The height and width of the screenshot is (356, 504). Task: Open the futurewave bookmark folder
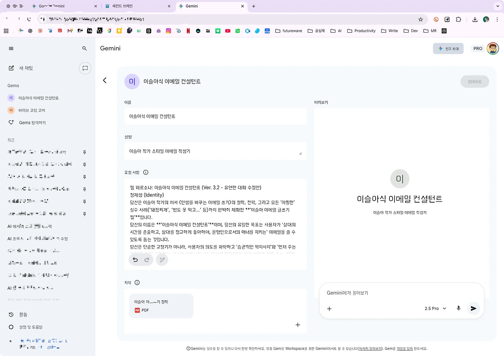(289, 31)
